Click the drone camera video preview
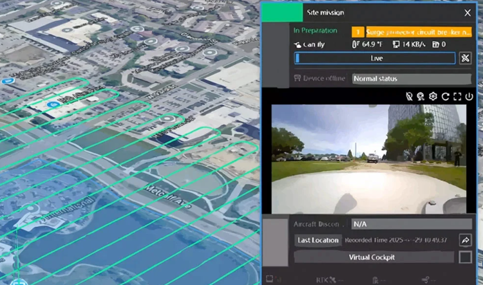Screen dimensions: 483x285 point(368,160)
